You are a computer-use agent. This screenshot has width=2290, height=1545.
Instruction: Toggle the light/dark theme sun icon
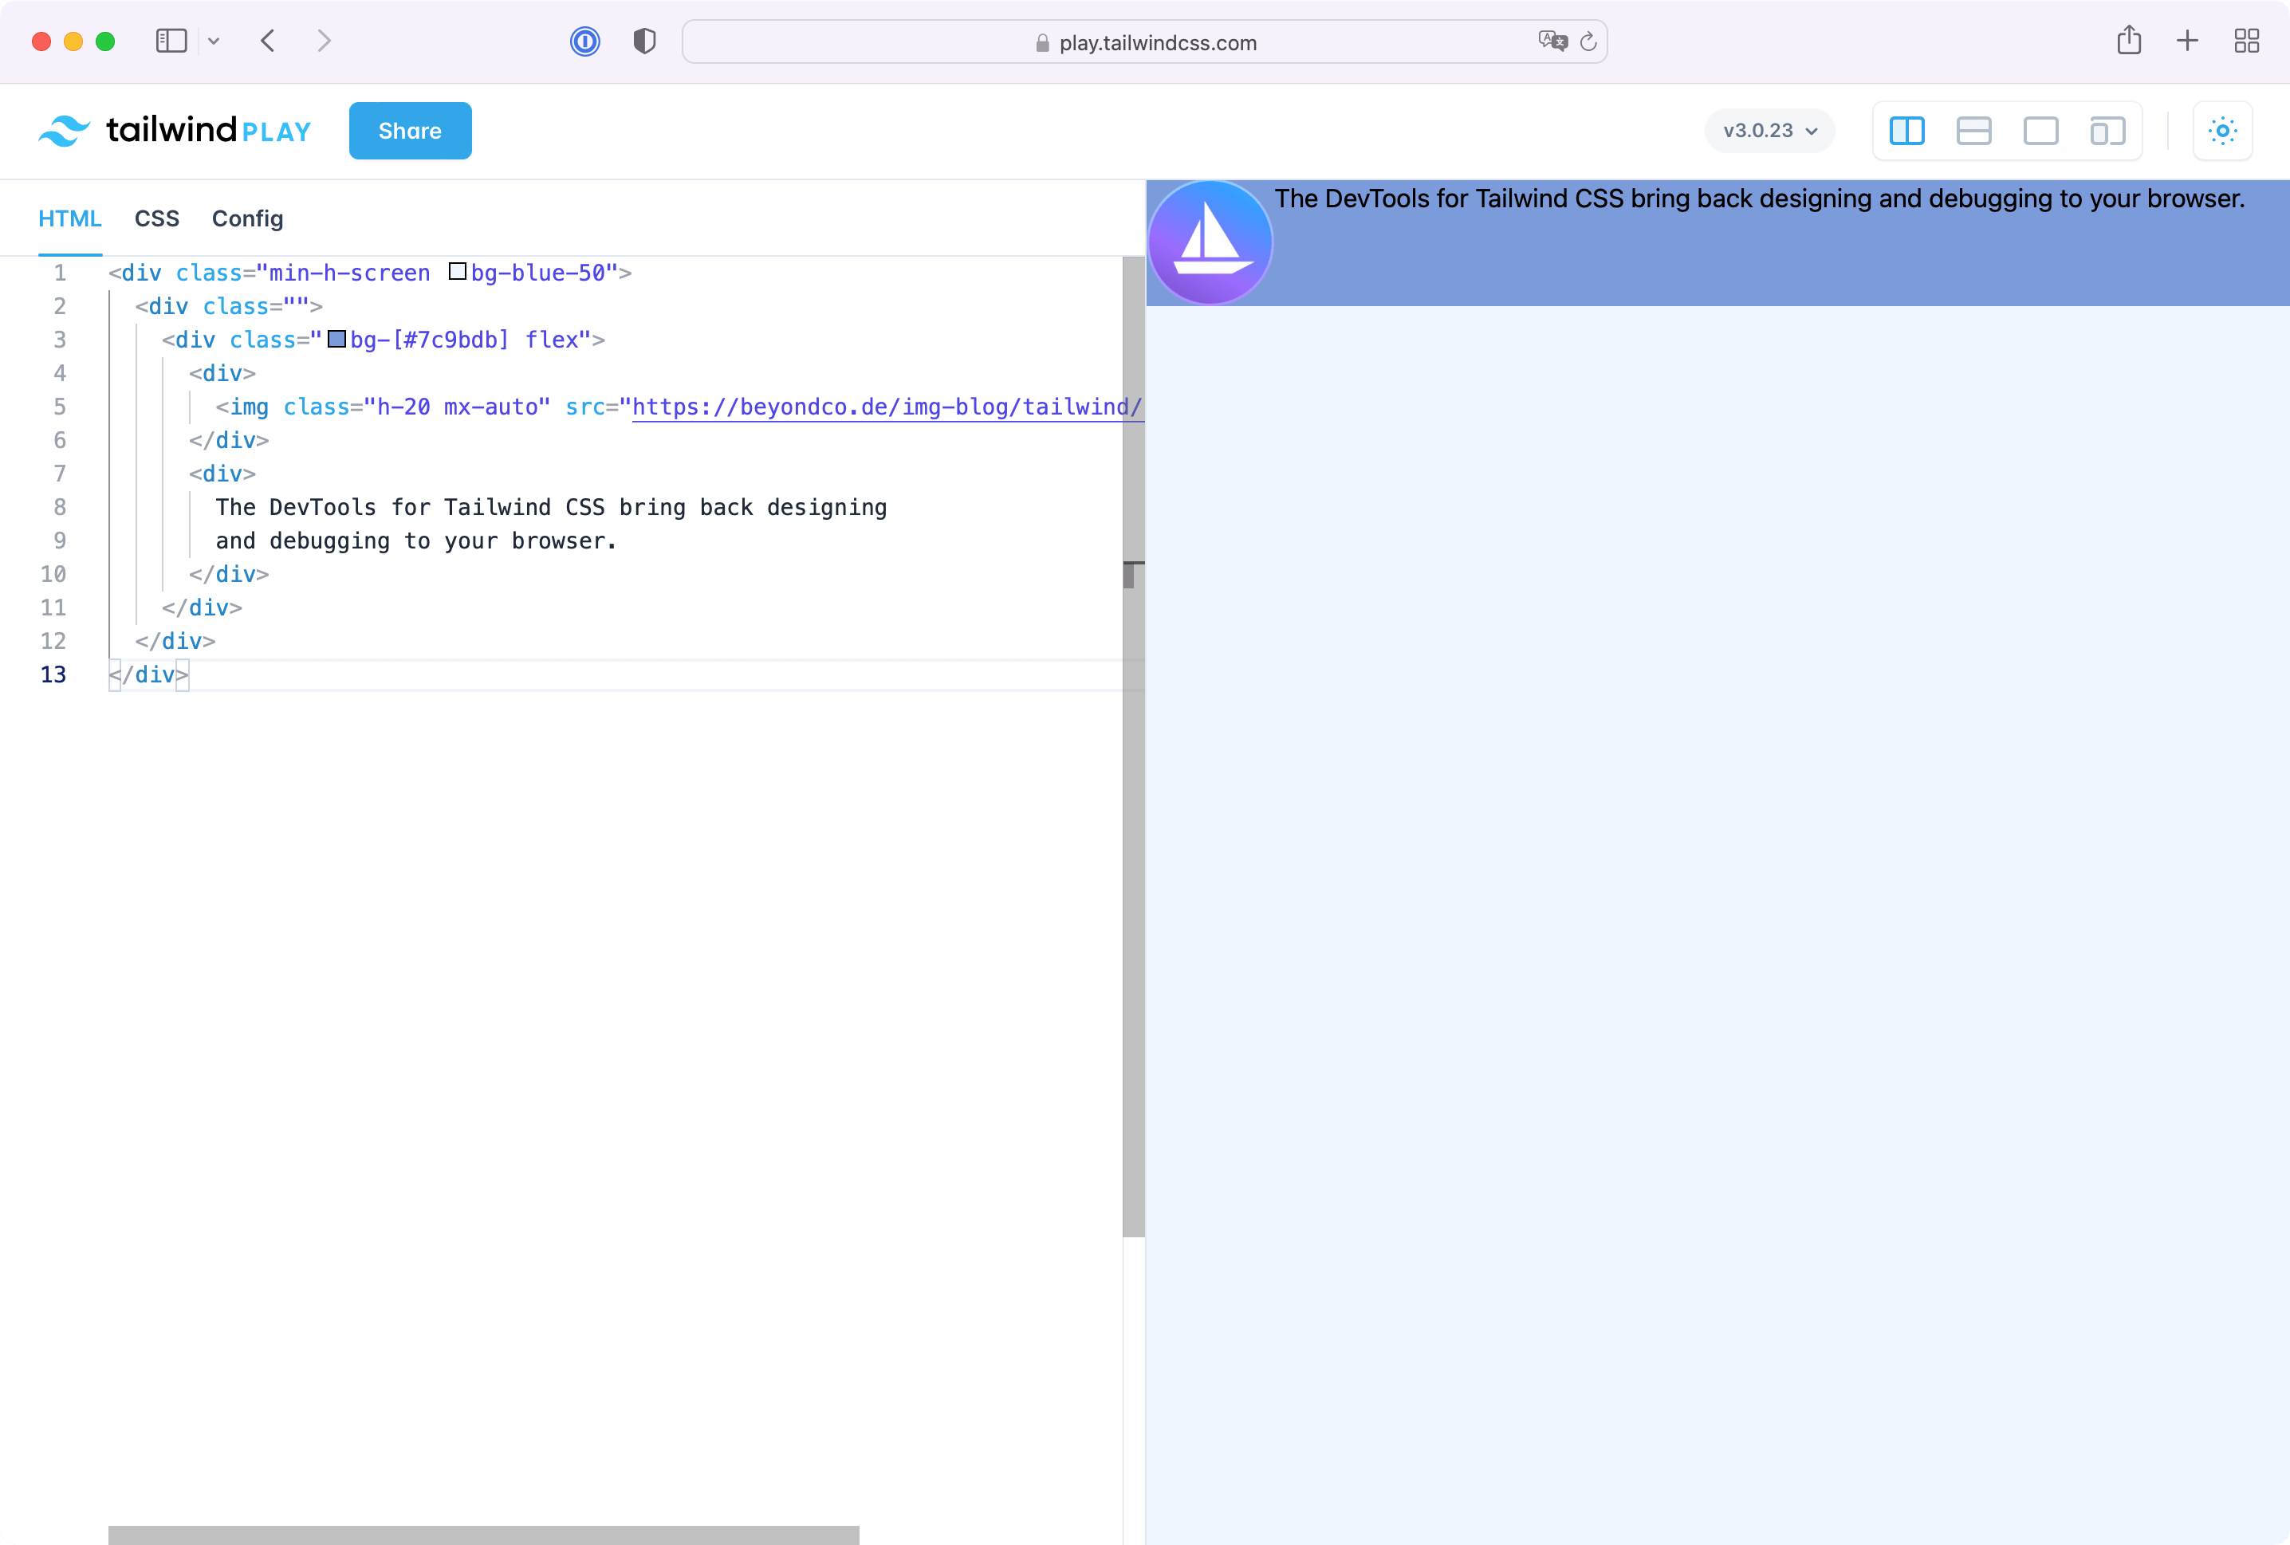2222,131
